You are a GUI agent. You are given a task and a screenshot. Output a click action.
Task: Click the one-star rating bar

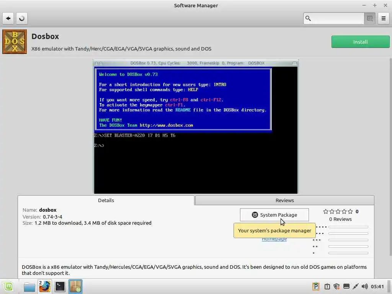348,253
